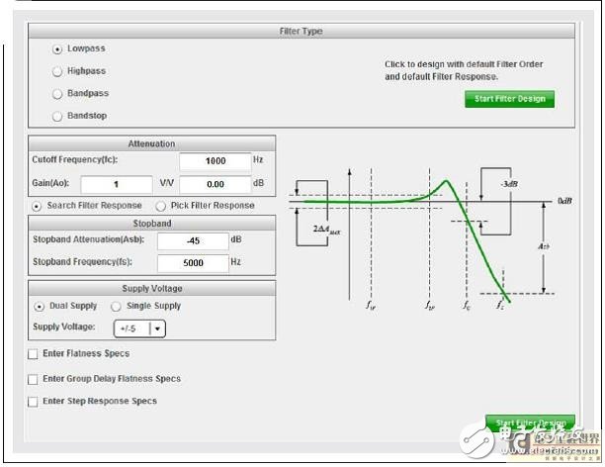605x467 pixels.
Task: Select the Dual Supply option
Action: [x=38, y=307]
